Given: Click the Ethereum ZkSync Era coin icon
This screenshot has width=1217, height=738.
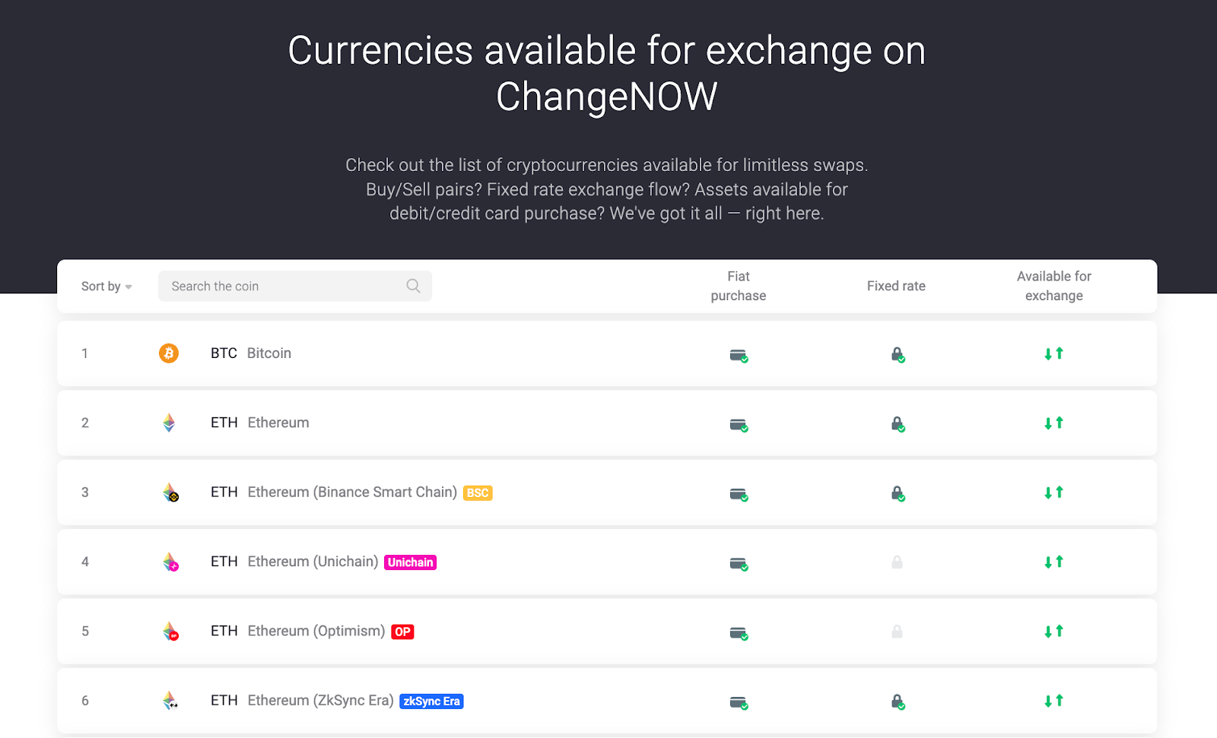Looking at the screenshot, I should (170, 700).
